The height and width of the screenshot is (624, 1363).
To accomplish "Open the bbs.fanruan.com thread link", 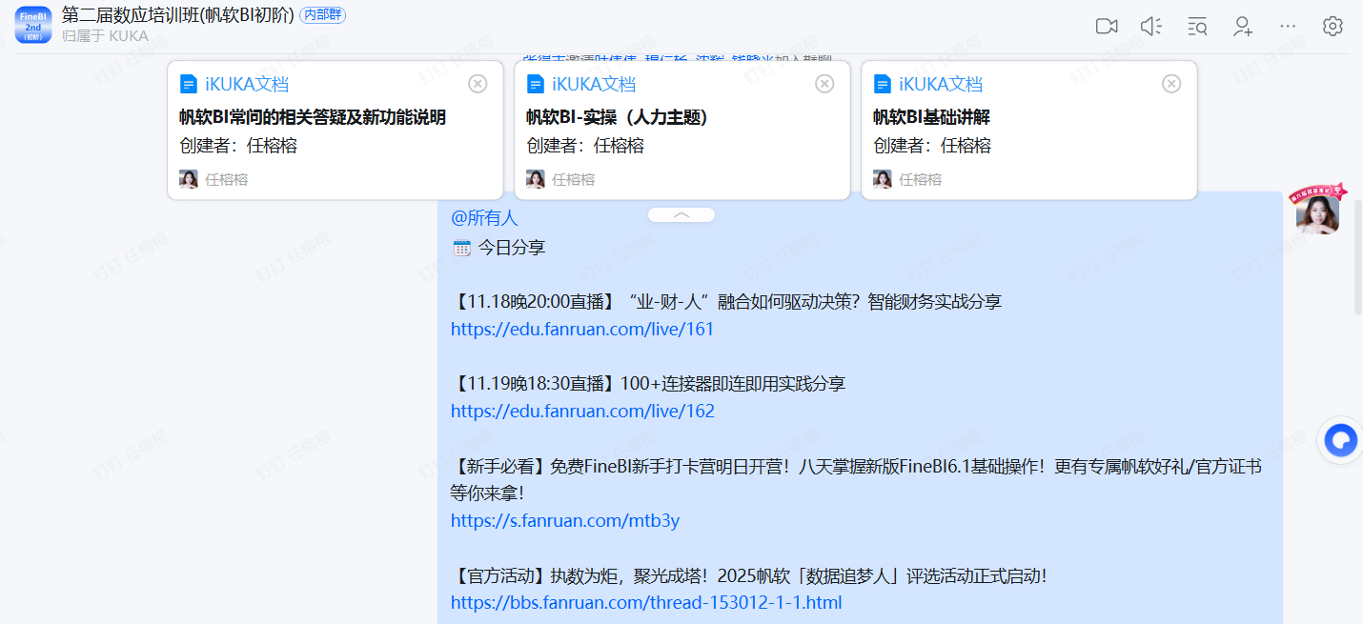I will tap(646, 603).
